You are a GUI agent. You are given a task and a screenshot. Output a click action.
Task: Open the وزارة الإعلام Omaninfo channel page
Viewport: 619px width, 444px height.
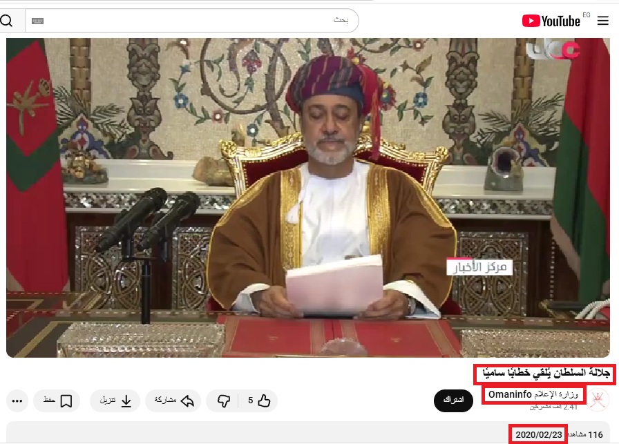pyautogui.click(x=533, y=395)
